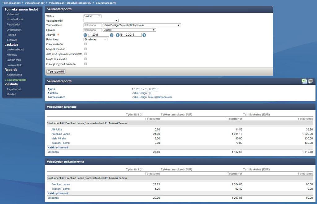Click Asiakas value ValueDesign Oy
317x204 pixels.
pyautogui.click(x=141, y=93)
